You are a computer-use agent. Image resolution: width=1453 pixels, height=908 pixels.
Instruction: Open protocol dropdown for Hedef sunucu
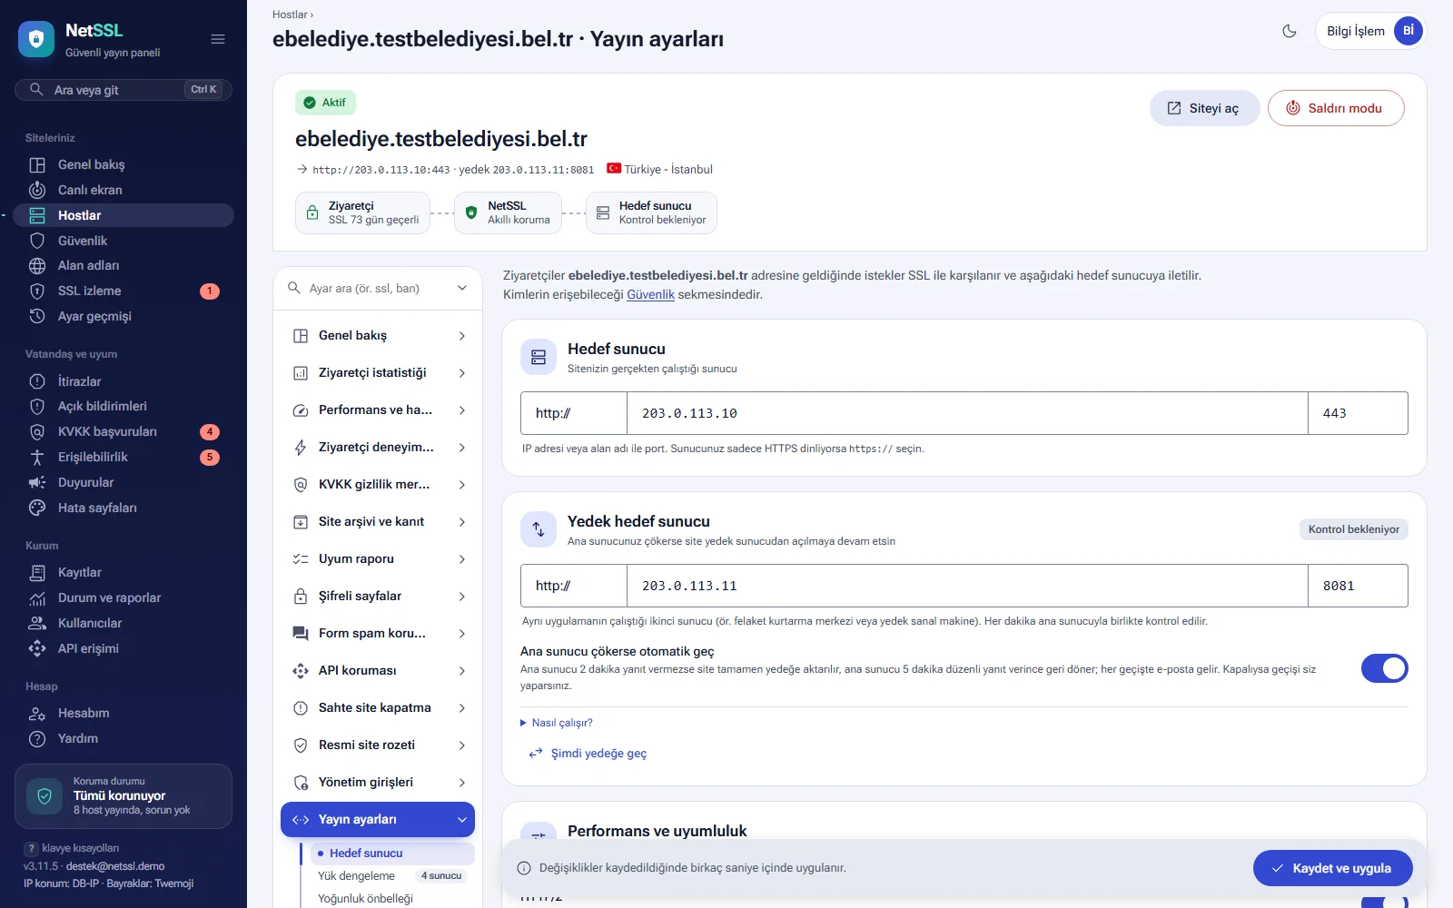click(574, 413)
